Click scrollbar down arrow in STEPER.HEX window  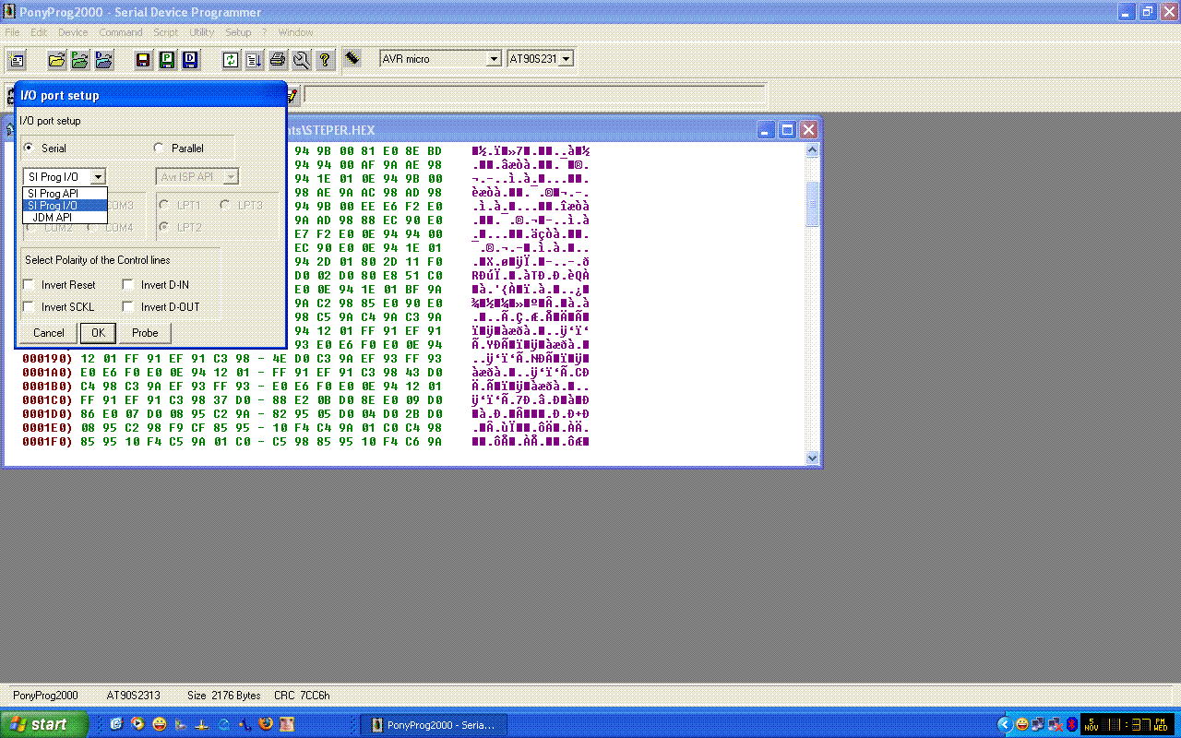812,458
